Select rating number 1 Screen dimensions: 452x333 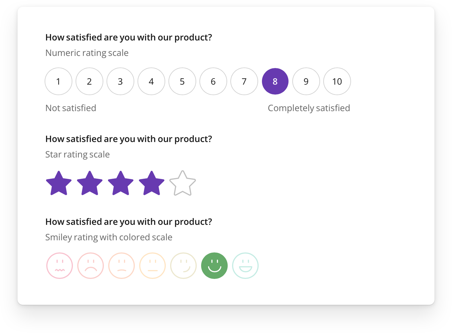coord(59,81)
